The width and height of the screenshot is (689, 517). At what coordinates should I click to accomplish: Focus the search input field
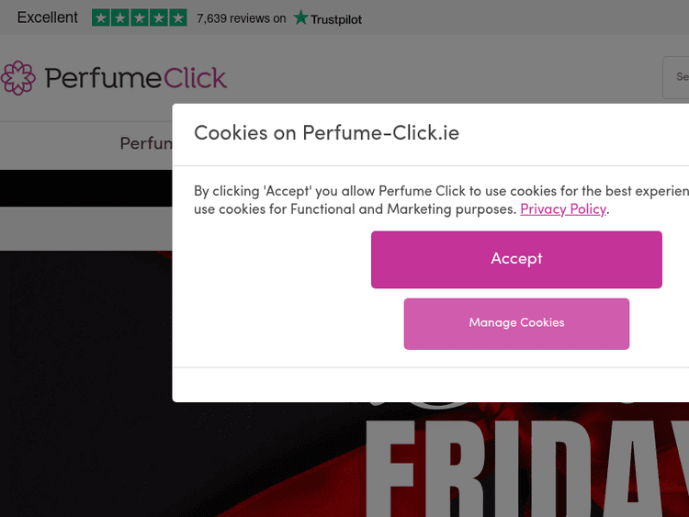click(x=678, y=77)
